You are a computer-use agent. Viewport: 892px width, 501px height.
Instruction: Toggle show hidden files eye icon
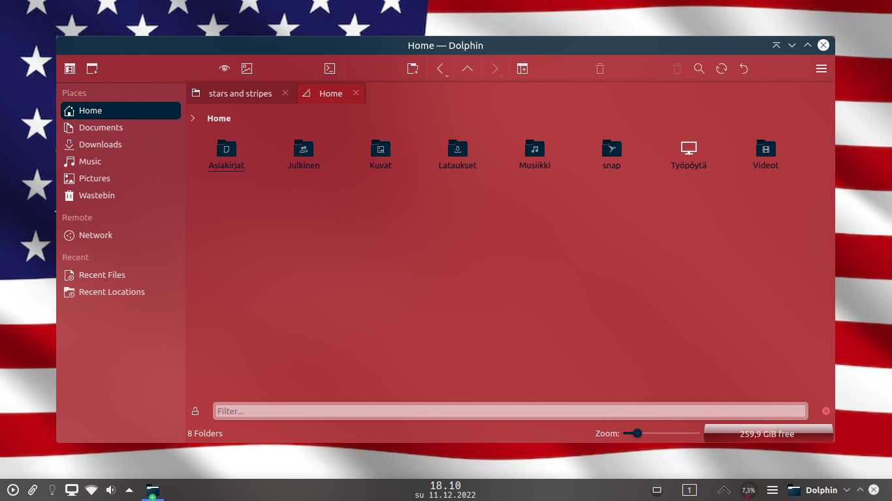click(x=225, y=68)
